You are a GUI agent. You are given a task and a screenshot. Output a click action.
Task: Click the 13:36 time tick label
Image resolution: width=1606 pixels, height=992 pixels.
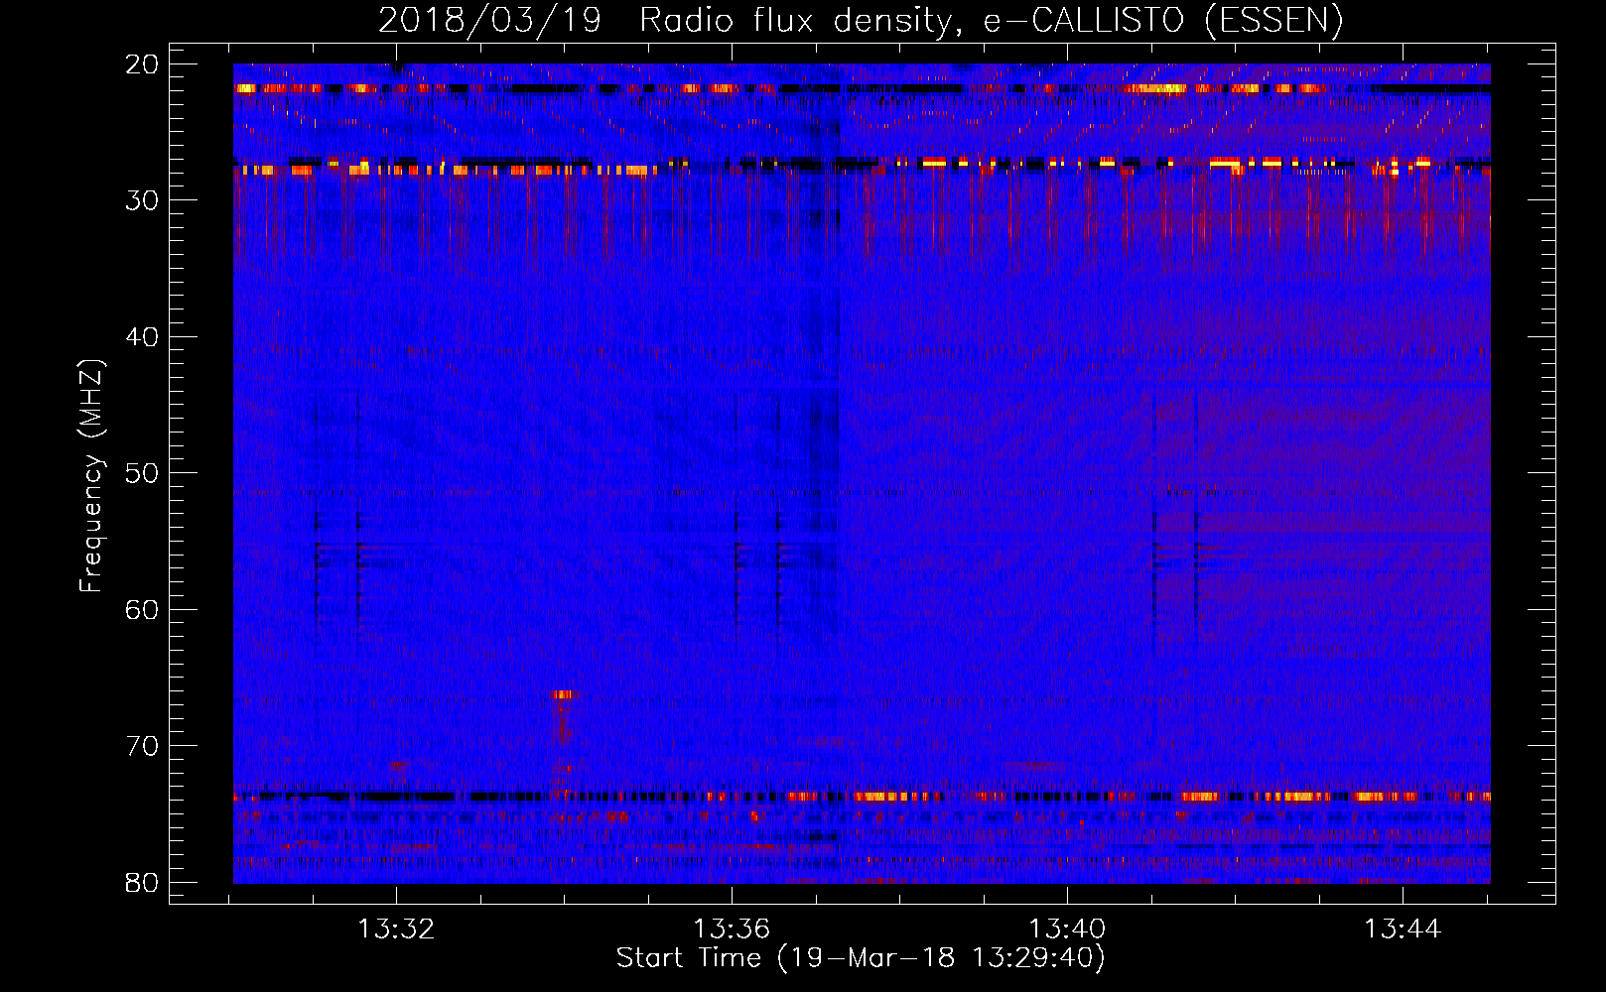click(732, 930)
